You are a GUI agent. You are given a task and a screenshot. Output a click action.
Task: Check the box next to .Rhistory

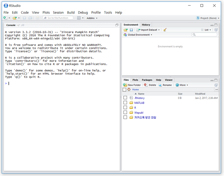click(x=125, y=98)
